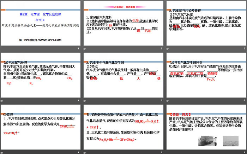The height and width of the screenshot is (154, 247).
Task: Select slide thumbnail titled (2)常见气体发生剂种类
Action: pyautogui.click(x=206, y=75)
